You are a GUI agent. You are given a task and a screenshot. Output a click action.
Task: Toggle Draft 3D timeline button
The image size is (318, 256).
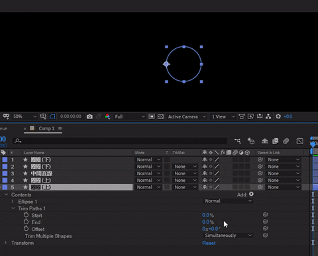coord(251,141)
